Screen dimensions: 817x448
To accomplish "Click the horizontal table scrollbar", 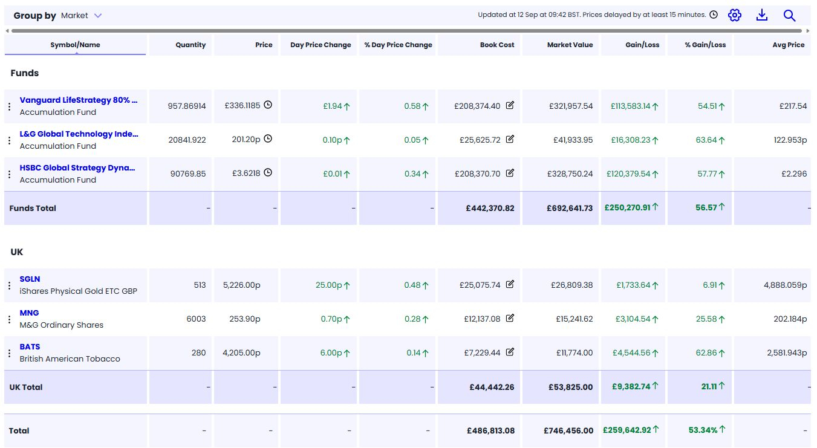I will click(x=406, y=30).
